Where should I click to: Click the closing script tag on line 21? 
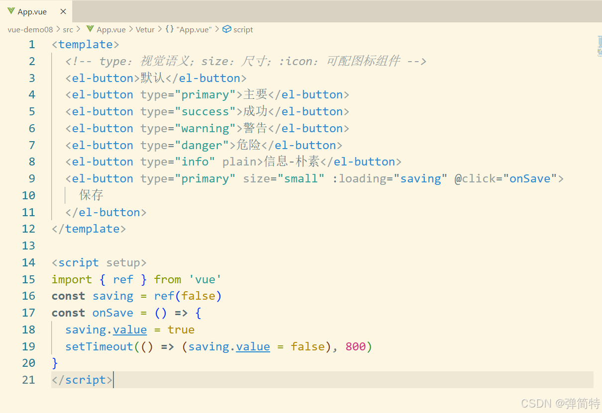pos(82,380)
